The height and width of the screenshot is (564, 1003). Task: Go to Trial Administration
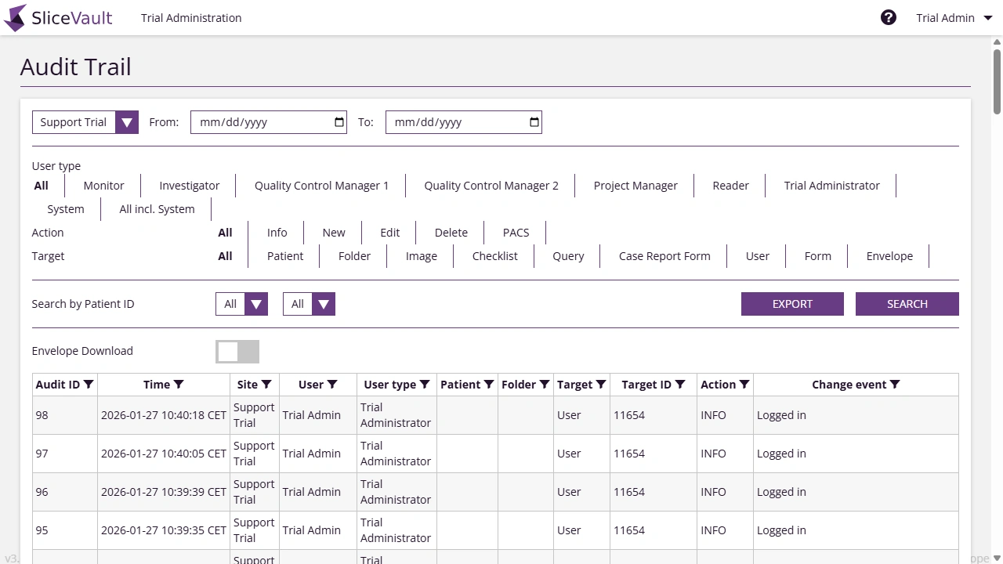coord(190,17)
